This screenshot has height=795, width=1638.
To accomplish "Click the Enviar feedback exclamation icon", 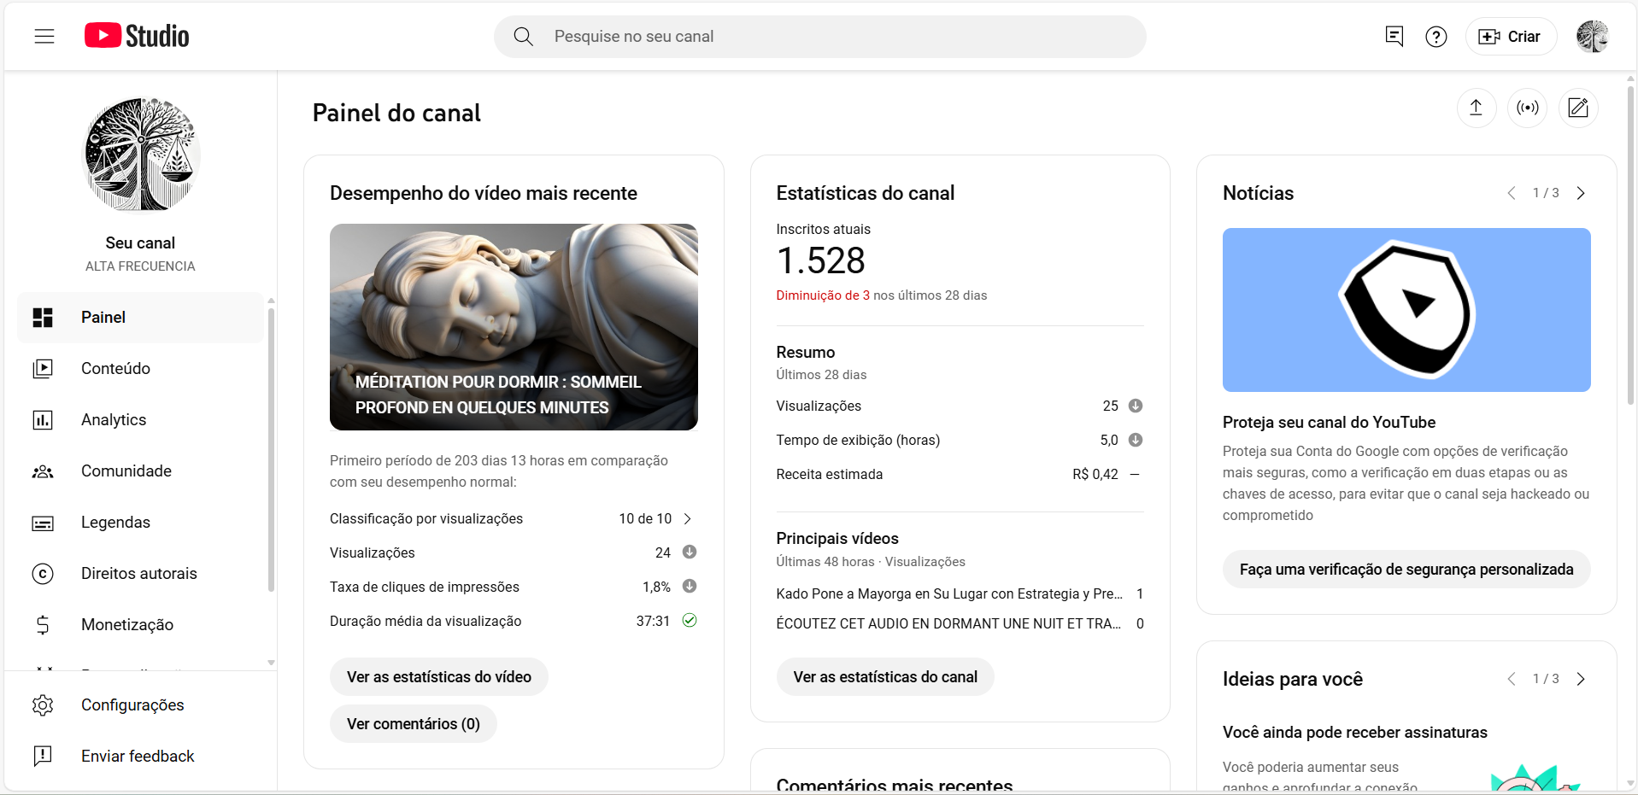I will pos(43,757).
